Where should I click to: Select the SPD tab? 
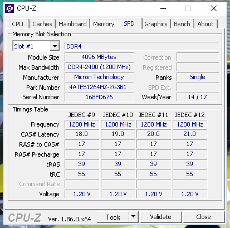[x=129, y=23]
